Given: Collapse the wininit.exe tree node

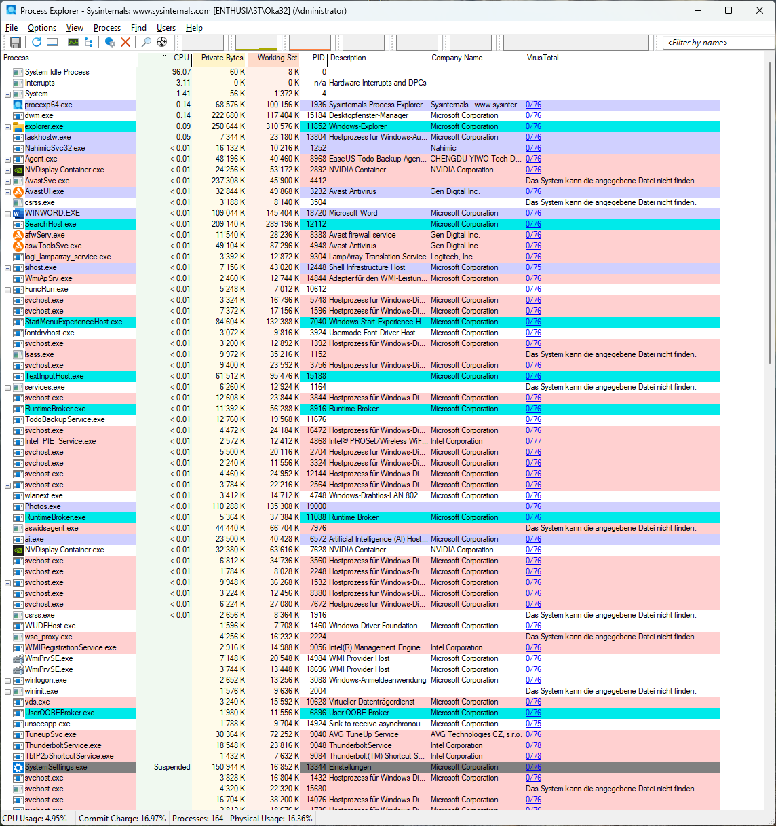Looking at the screenshot, I should coord(7,692).
